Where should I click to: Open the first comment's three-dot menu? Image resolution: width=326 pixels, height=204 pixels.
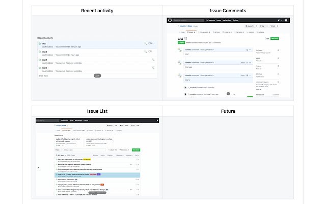[250, 50]
